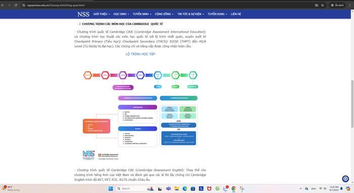
Task: Click the browser back arrow
Action: pos(3,5)
